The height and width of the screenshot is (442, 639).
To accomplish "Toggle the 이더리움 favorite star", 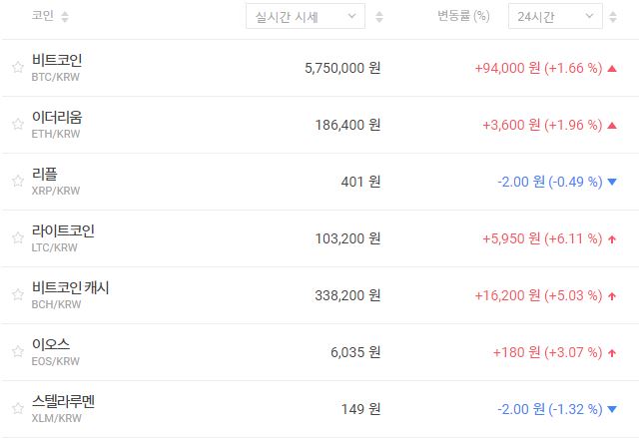I will click(x=17, y=125).
